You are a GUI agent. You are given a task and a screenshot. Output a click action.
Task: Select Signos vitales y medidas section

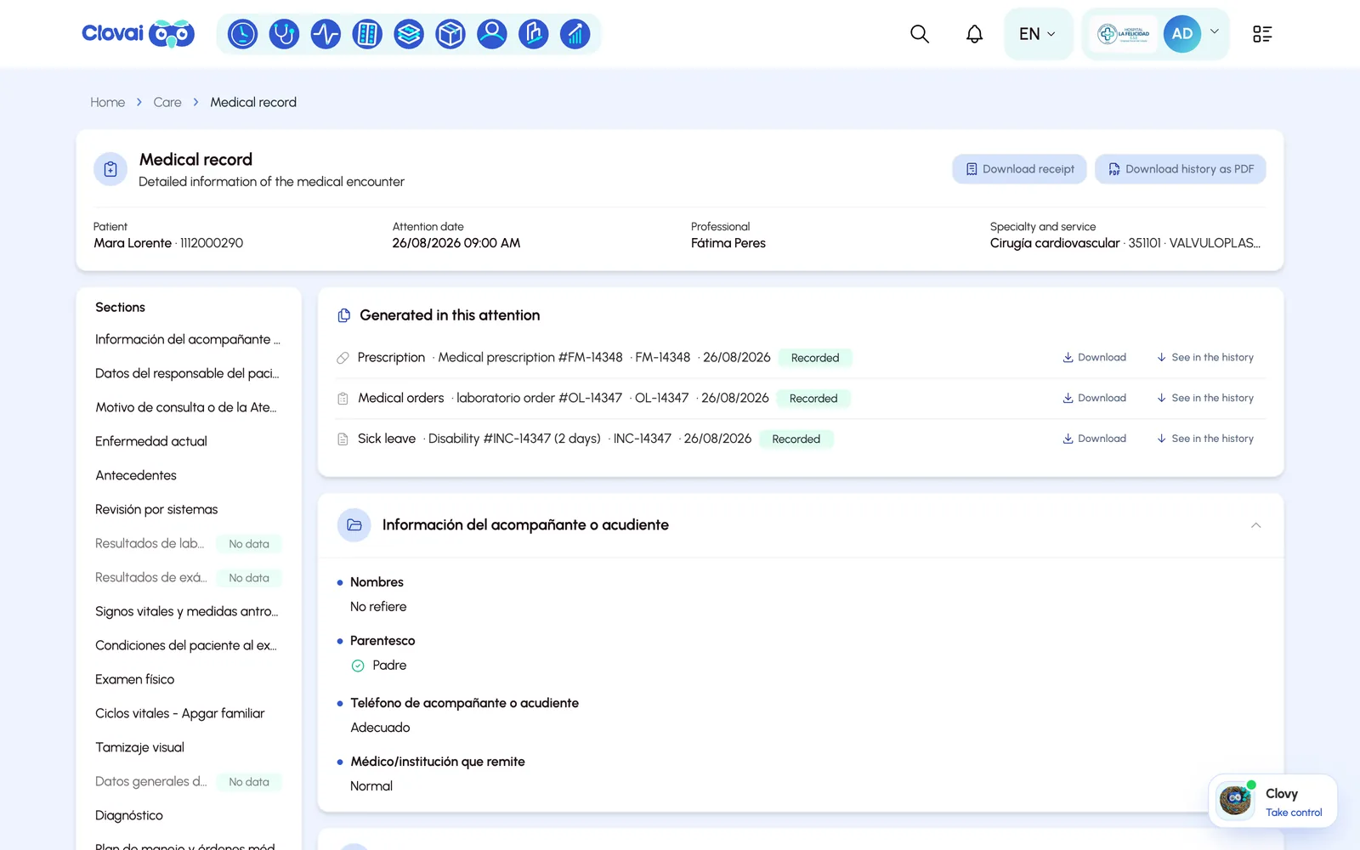(x=187, y=611)
